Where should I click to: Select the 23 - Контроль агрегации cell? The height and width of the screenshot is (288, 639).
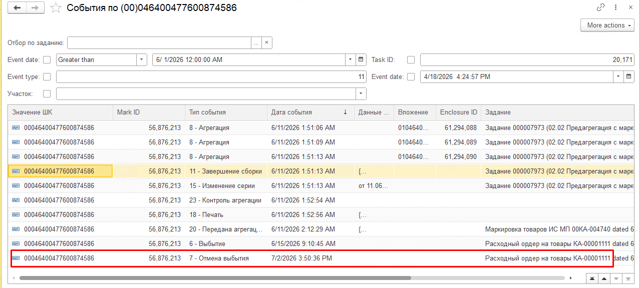pyautogui.click(x=226, y=200)
